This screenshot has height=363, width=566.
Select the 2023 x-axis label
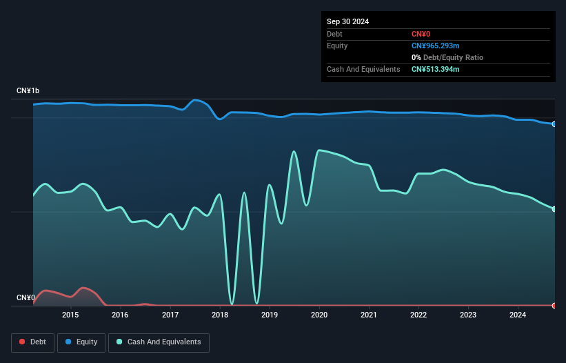468,315
